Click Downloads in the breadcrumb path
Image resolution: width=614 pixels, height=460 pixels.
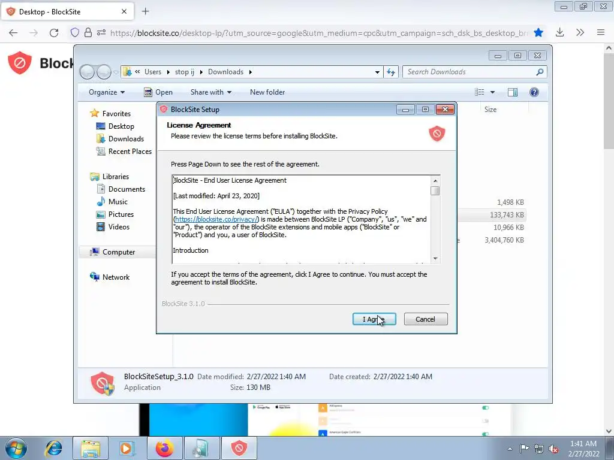[x=225, y=72]
